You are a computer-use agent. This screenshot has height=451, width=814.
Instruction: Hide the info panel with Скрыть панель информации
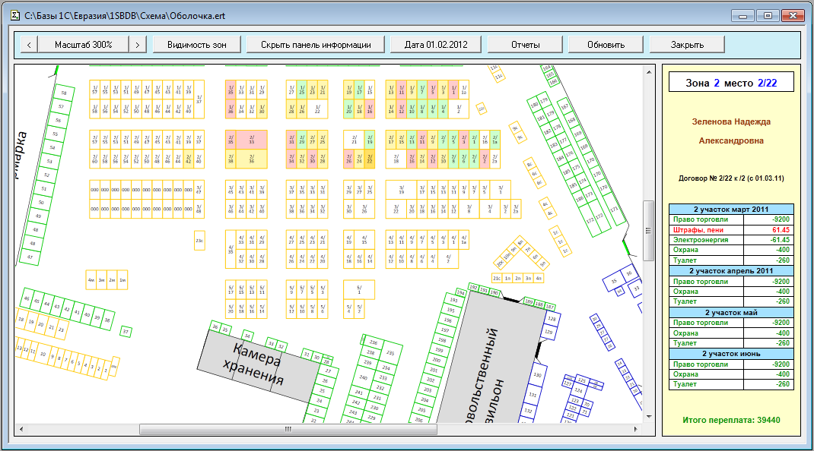pos(316,45)
